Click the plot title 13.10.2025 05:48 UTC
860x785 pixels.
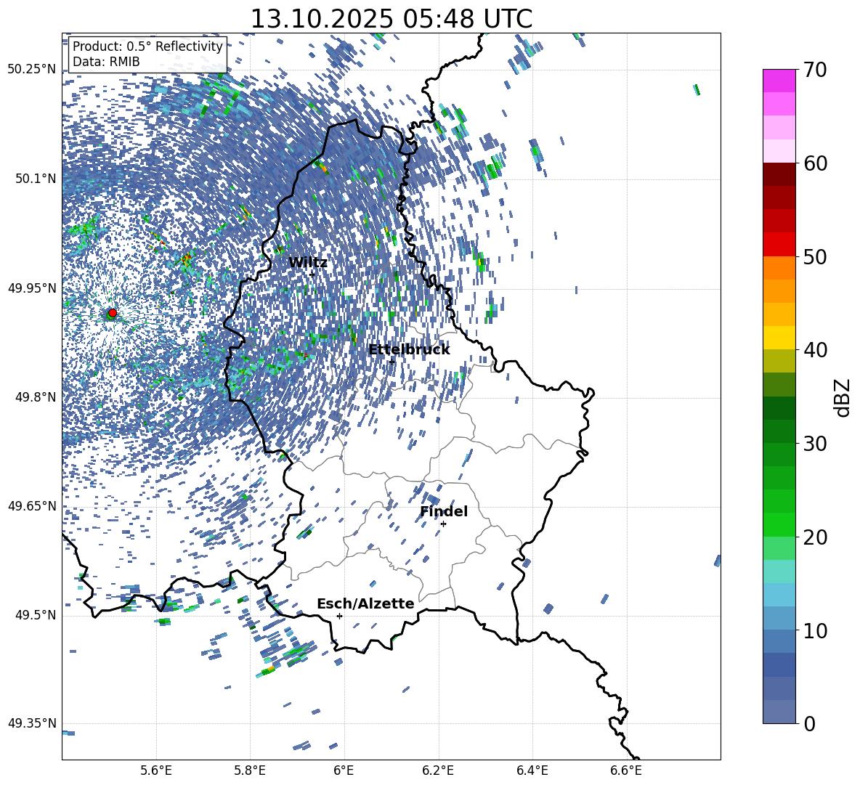391,19
